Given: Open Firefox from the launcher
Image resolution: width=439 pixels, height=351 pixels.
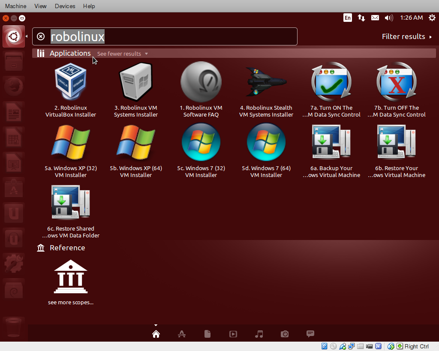Looking at the screenshot, I should click(x=14, y=86).
